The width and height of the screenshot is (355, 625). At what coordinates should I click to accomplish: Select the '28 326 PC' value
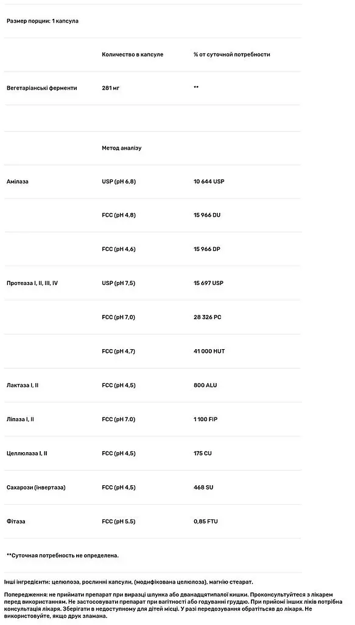(208, 317)
